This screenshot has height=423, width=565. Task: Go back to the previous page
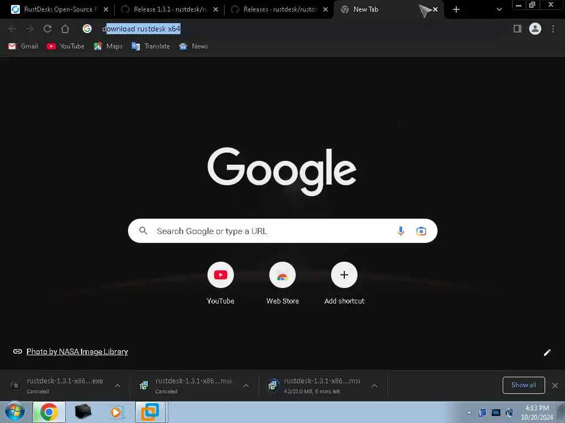(12, 29)
